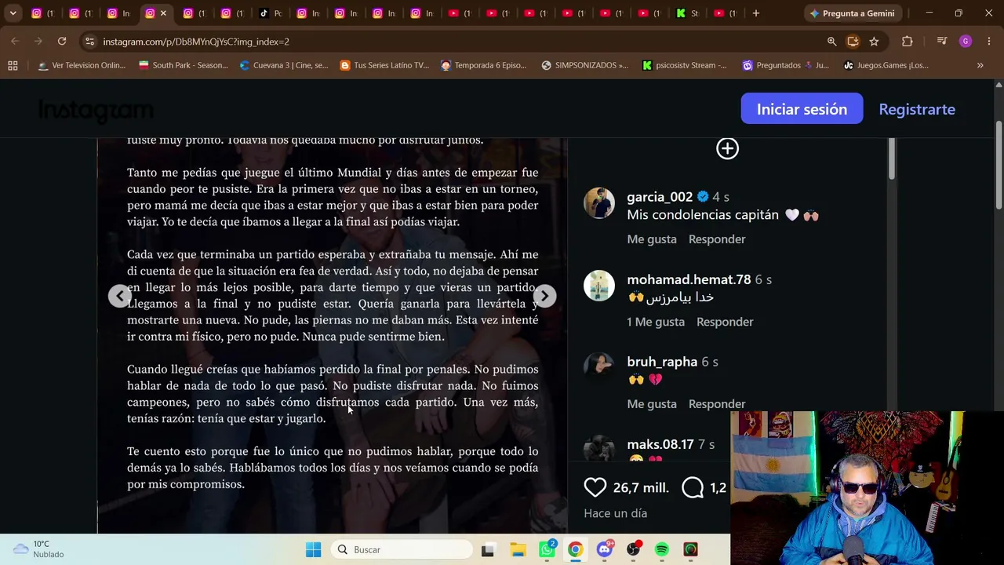Screen dimensions: 1004x565
Task: Click the Chrome icon on the taskbar
Action: (575, 549)
